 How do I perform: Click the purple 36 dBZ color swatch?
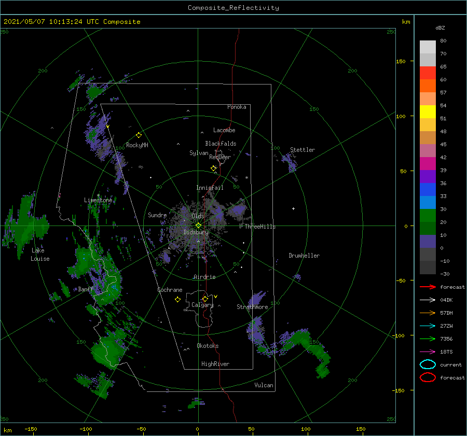[428, 176]
